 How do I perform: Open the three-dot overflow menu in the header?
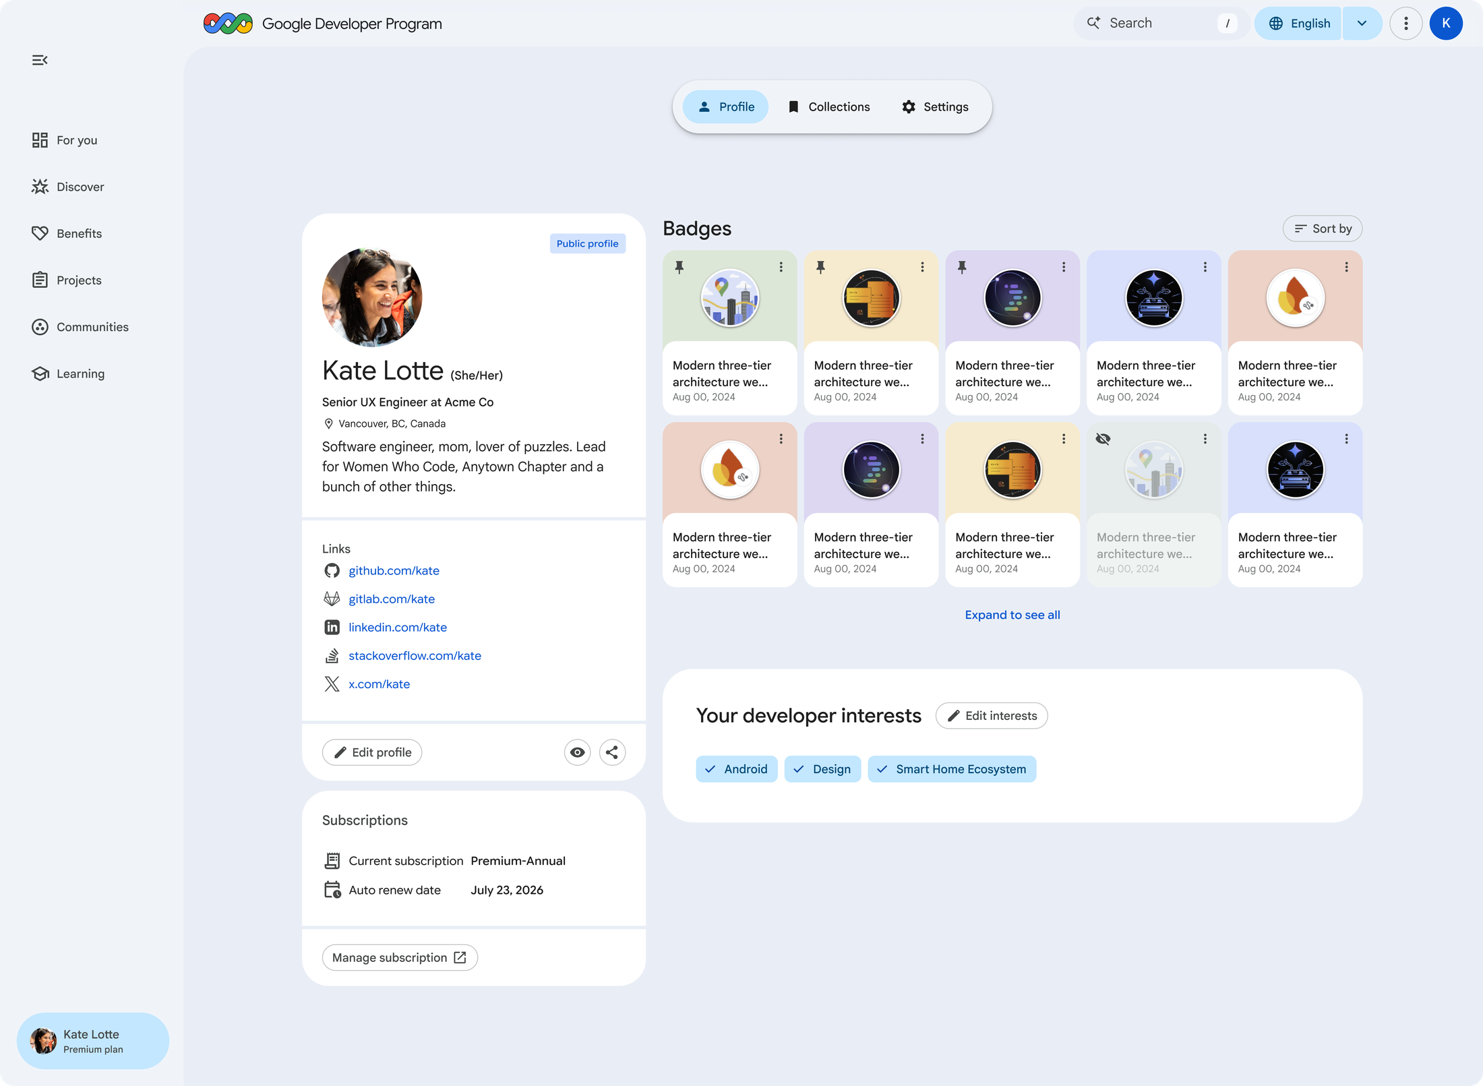[1406, 23]
